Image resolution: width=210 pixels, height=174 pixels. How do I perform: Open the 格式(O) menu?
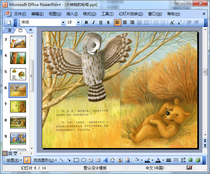click(89, 14)
